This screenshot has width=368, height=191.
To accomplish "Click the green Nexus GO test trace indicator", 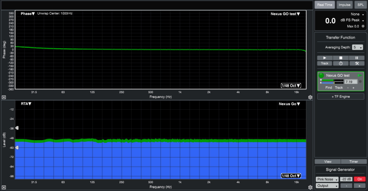I will click(x=321, y=75).
